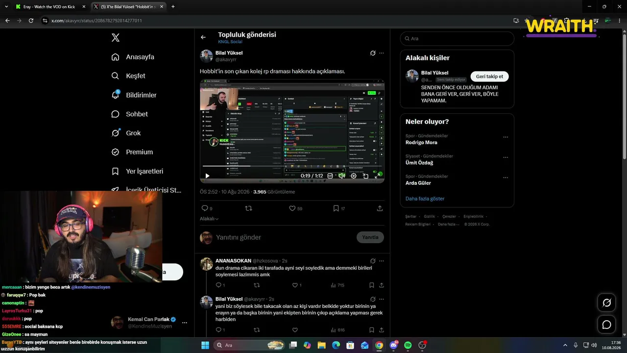Open the KNGL Social community link

(230, 42)
